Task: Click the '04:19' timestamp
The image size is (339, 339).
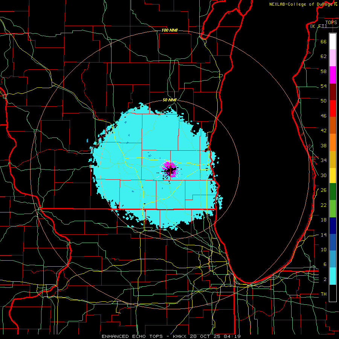Action: click(232, 336)
